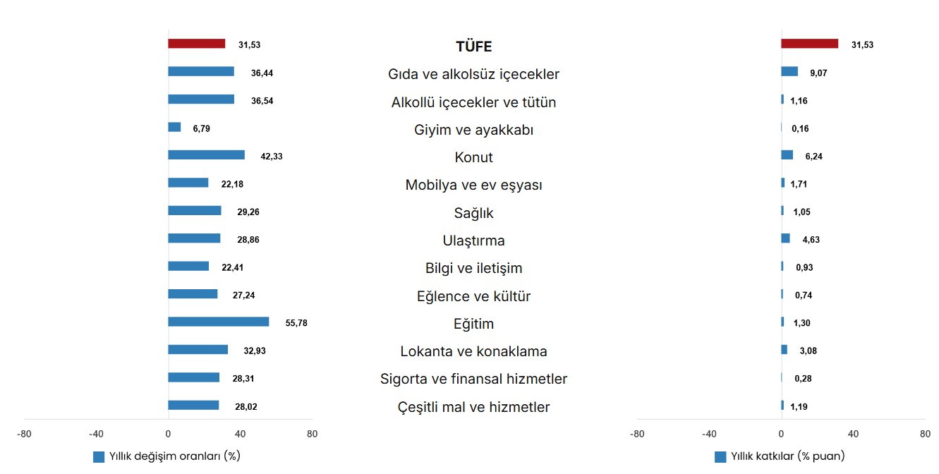Click the blue legend square for Yıllık katkılar
This screenshot has height=474, width=939.
point(720,457)
